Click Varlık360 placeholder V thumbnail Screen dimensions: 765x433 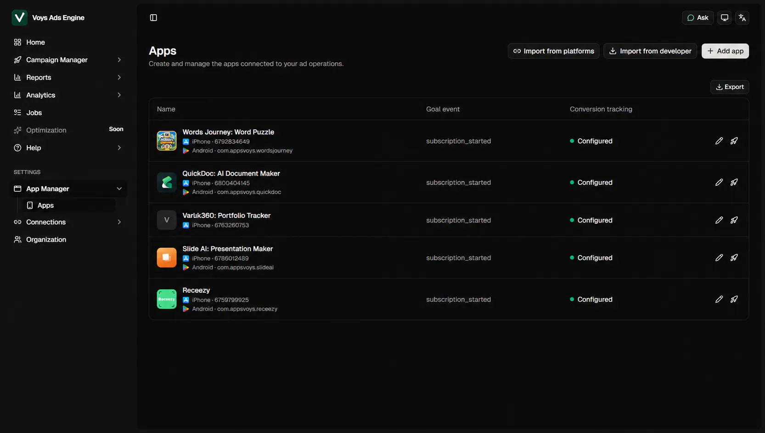167,220
